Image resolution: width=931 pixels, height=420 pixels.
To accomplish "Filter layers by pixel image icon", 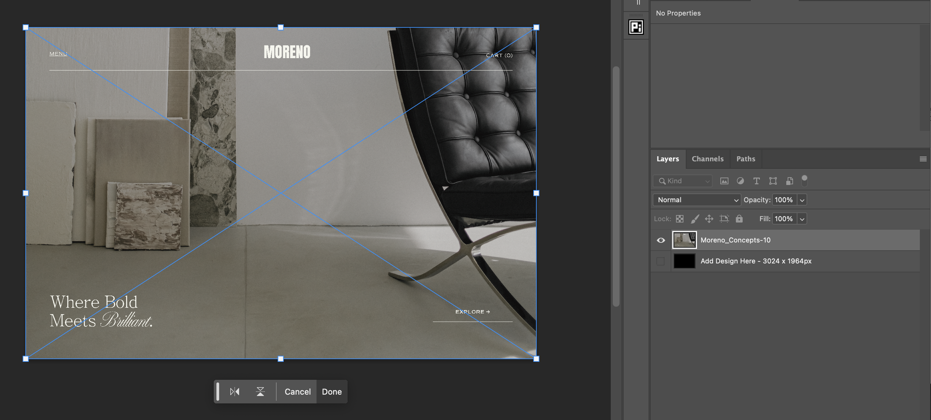I will [724, 181].
